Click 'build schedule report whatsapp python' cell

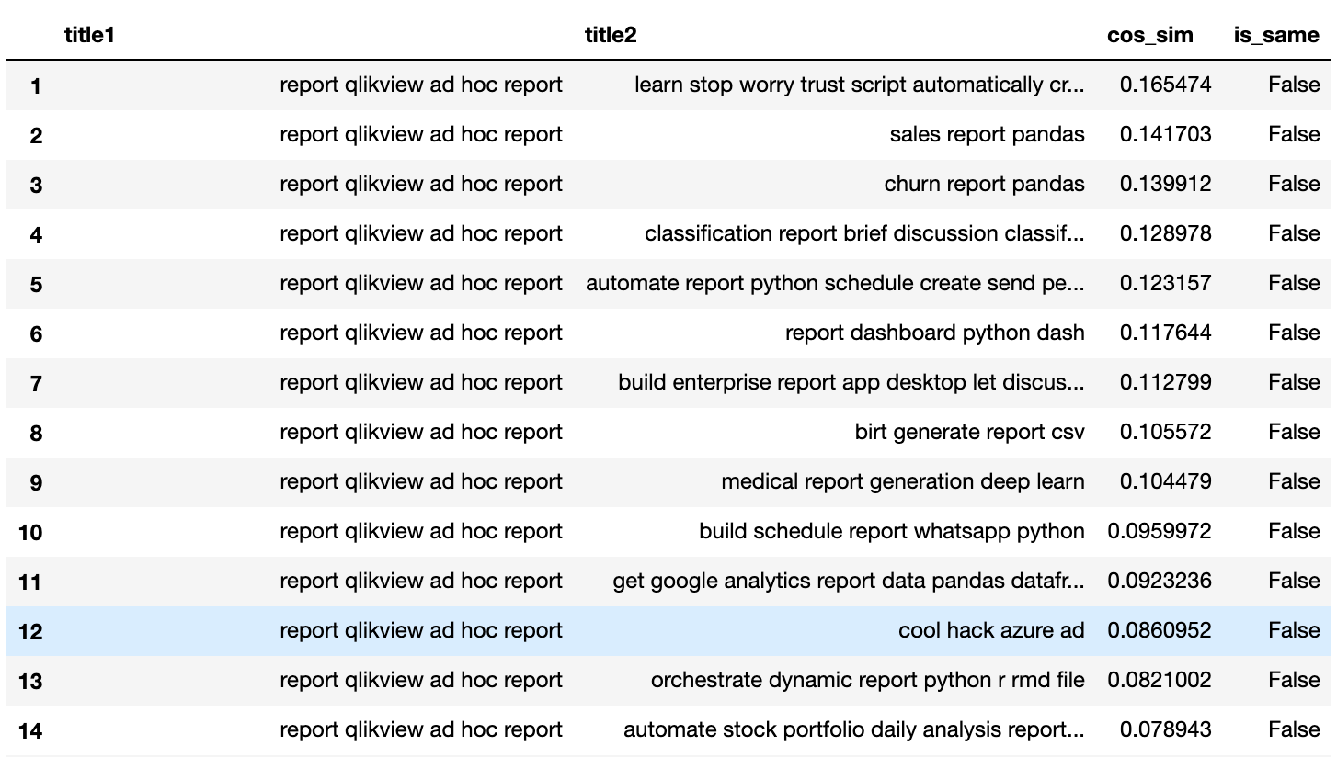click(x=891, y=532)
